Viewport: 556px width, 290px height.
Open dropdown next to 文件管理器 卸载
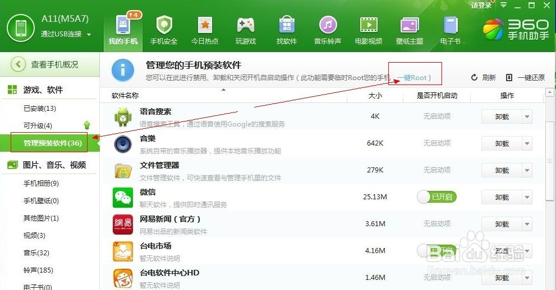527,170
